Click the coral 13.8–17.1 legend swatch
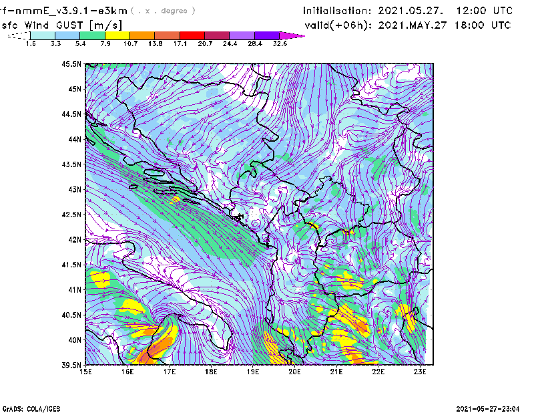This screenshot has width=534, height=413. click(x=168, y=35)
